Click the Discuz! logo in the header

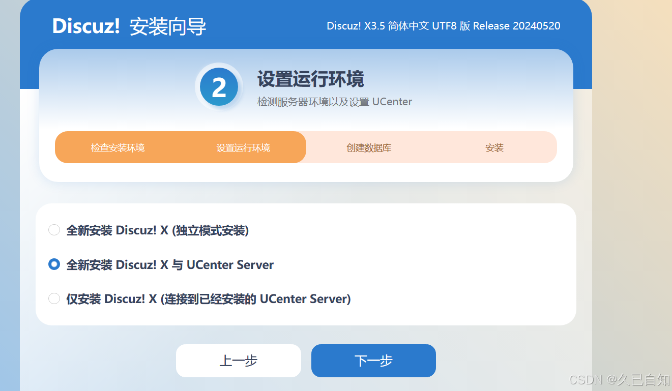85,26
